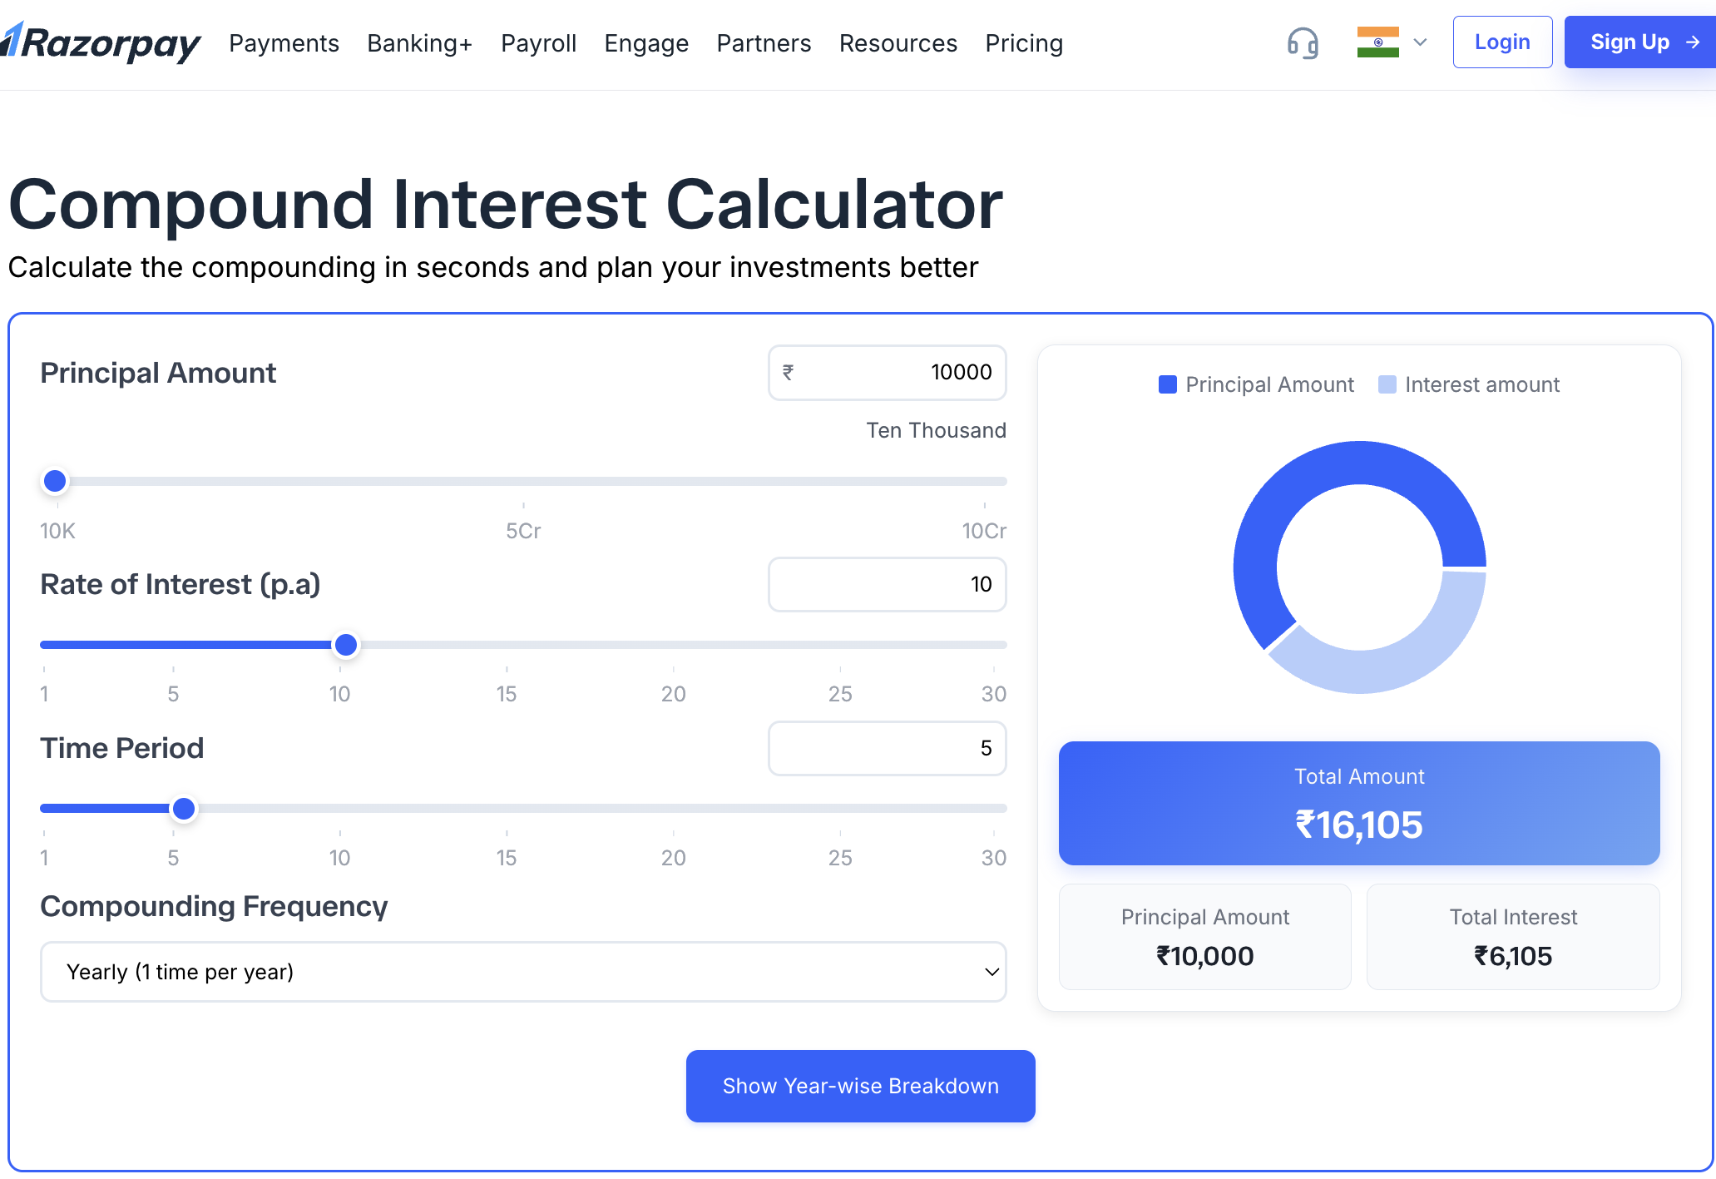Go to the Pricing page
Viewport: 1716px width, 1179px height.
pos(1024,43)
